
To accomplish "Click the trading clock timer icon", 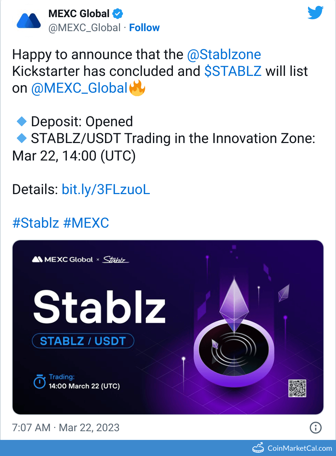I will (40, 382).
